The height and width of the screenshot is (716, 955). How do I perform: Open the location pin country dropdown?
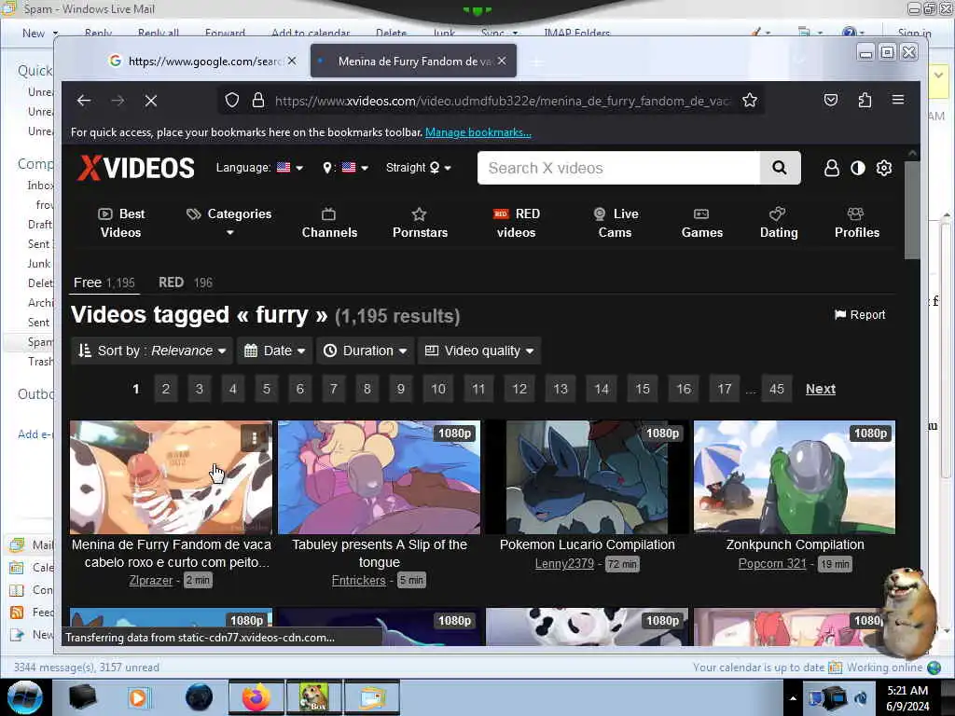[x=345, y=168]
